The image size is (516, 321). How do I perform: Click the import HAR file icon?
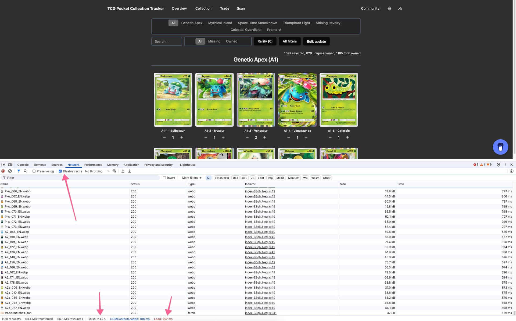point(123,171)
